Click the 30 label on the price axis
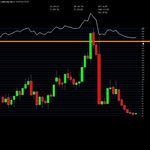Screen dimensions: 150x150 click(142, 113)
